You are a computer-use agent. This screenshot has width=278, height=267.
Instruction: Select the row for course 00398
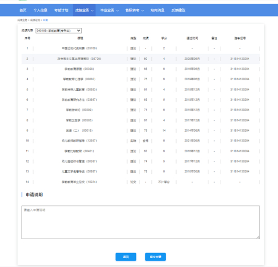(141, 69)
